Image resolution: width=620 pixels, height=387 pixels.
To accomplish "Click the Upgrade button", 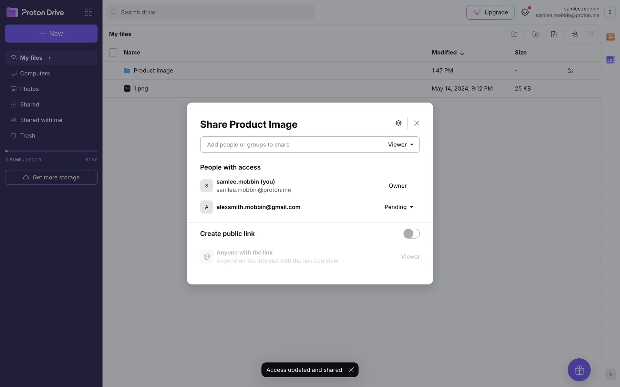I will [x=490, y=12].
